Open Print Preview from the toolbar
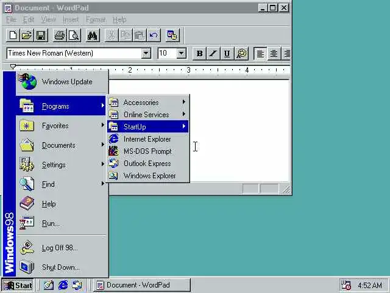This screenshot has height=293, width=390. [74, 35]
